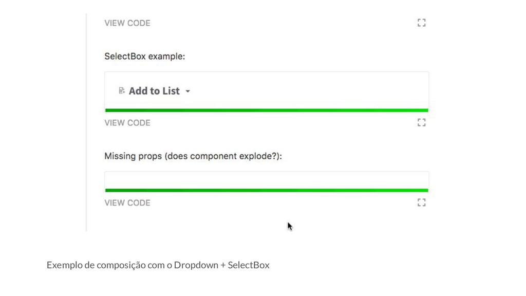Open fullscreen for the Missing props example

421,202
